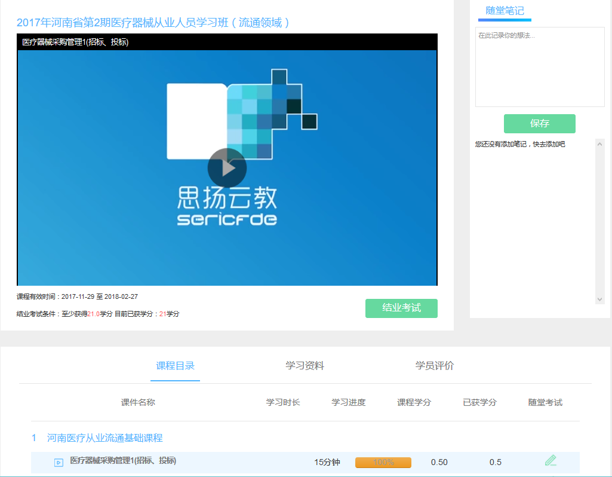Click inside the notes text area
The width and height of the screenshot is (612, 477).
(539, 67)
